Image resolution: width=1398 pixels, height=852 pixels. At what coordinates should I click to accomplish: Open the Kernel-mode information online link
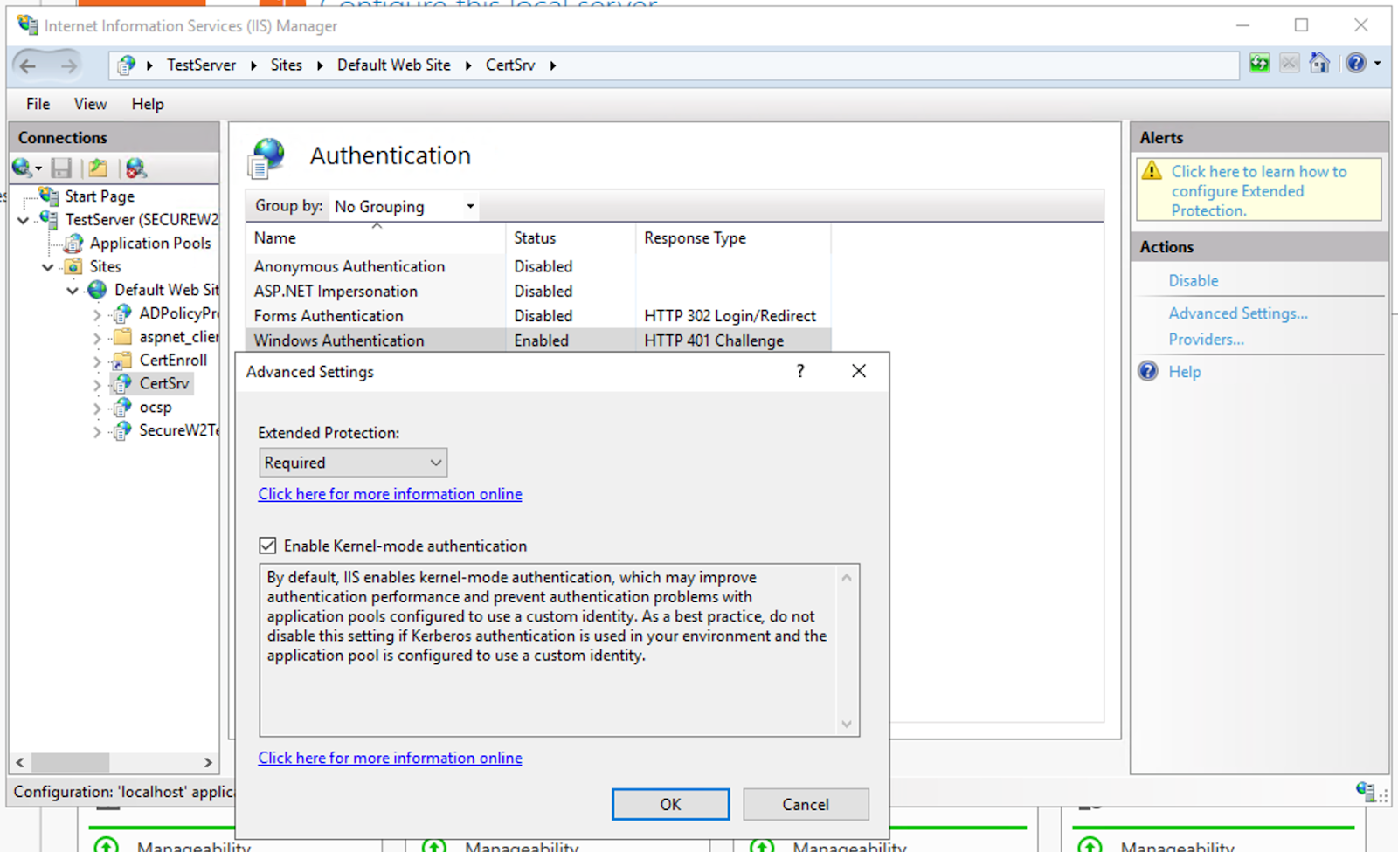pos(390,758)
